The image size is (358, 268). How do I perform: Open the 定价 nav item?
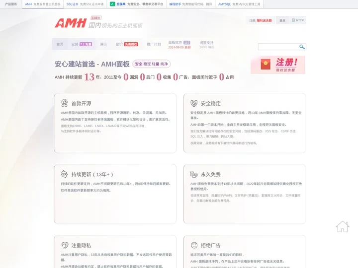(x=127, y=44)
